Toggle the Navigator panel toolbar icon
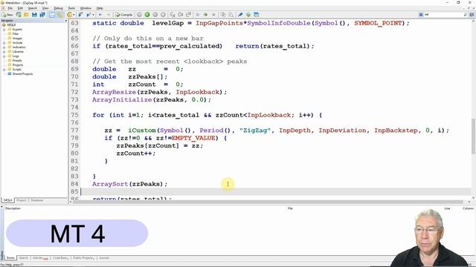 click(52, 15)
